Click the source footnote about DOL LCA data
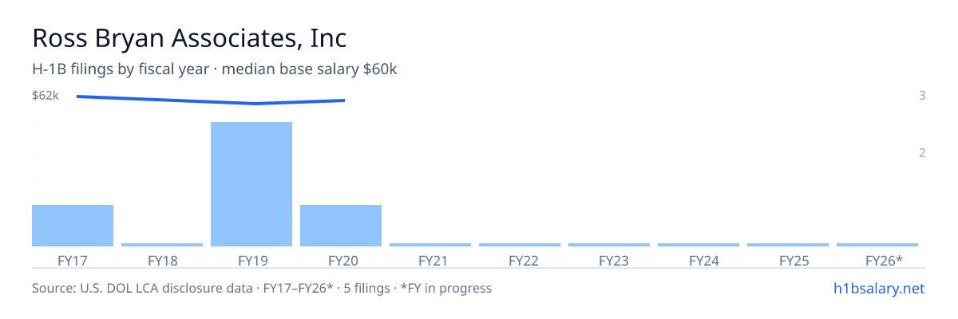 click(262, 288)
